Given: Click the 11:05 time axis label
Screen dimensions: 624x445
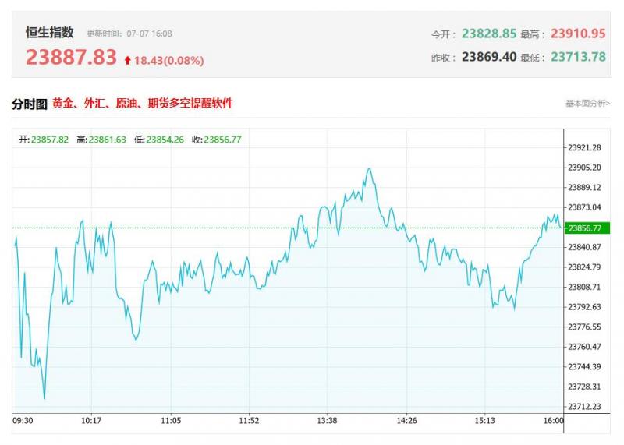Looking at the screenshot, I should (171, 421).
